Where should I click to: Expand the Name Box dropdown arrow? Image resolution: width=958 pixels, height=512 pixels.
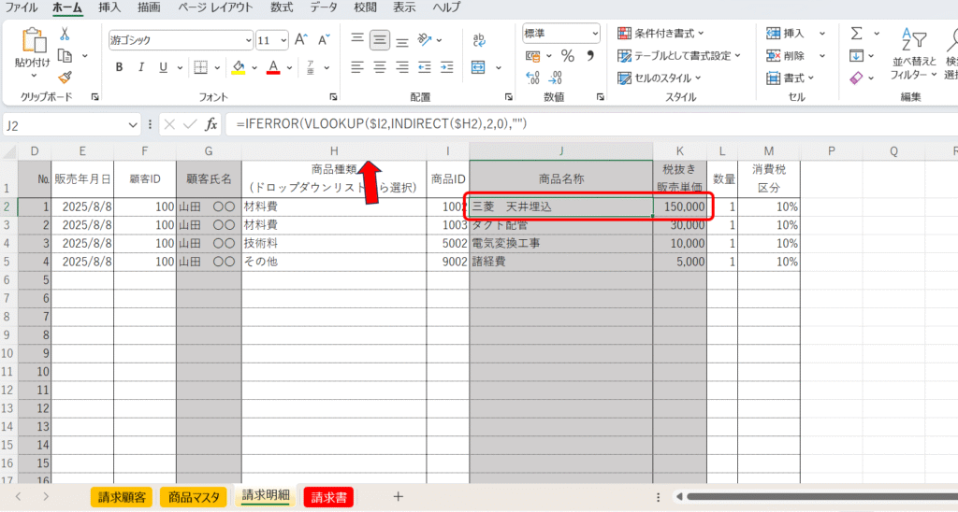coord(151,124)
